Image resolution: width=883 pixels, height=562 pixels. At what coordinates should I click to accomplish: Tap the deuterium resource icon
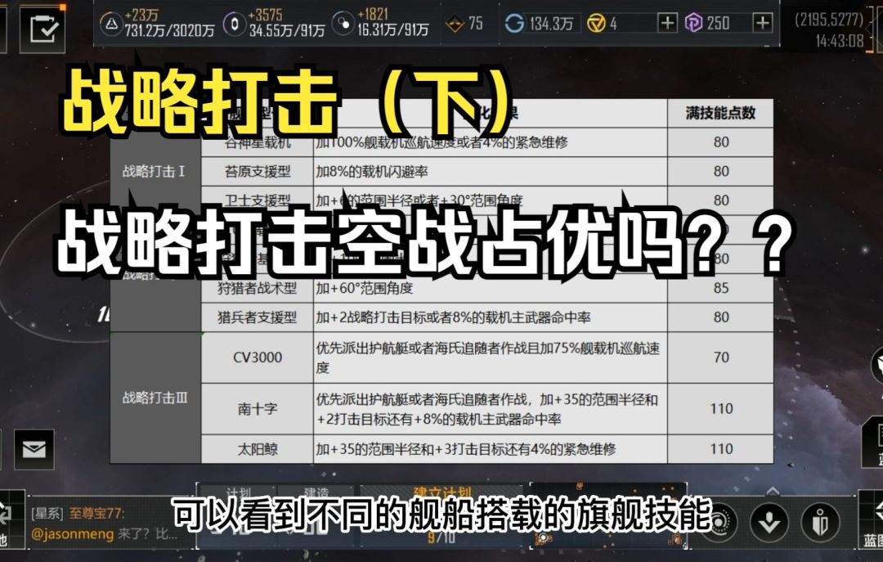[343, 25]
